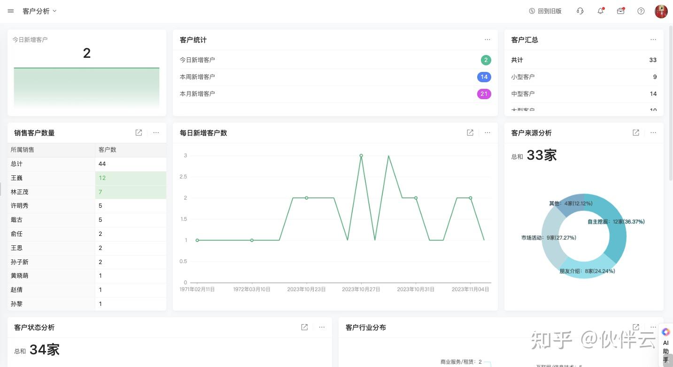The image size is (673, 367).
Task: Click the 今日新增客户 green badge 2
Action: (486, 60)
